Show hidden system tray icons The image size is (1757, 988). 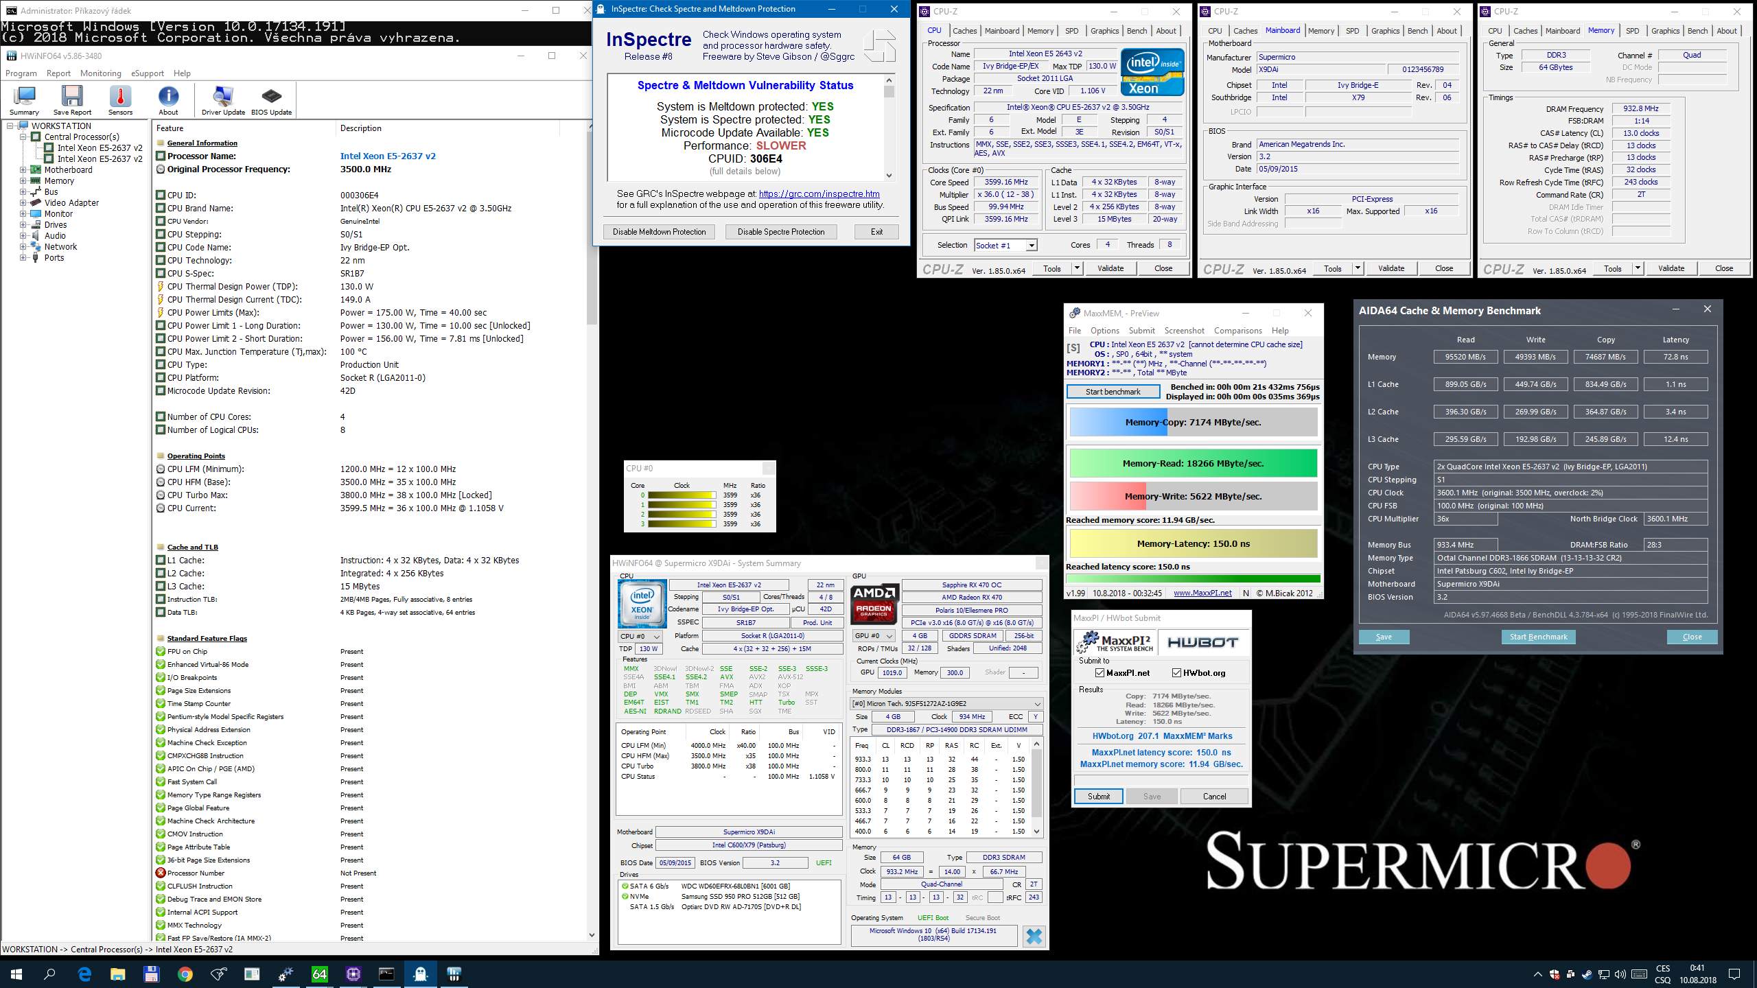pyautogui.click(x=1537, y=974)
